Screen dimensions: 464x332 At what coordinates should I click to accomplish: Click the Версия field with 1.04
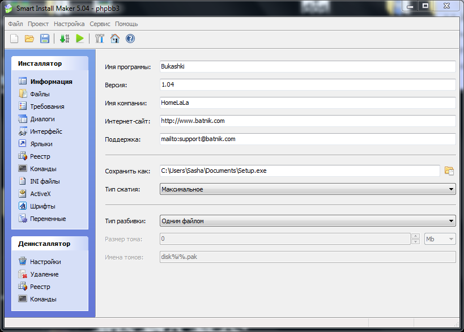click(x=308, y=84)
